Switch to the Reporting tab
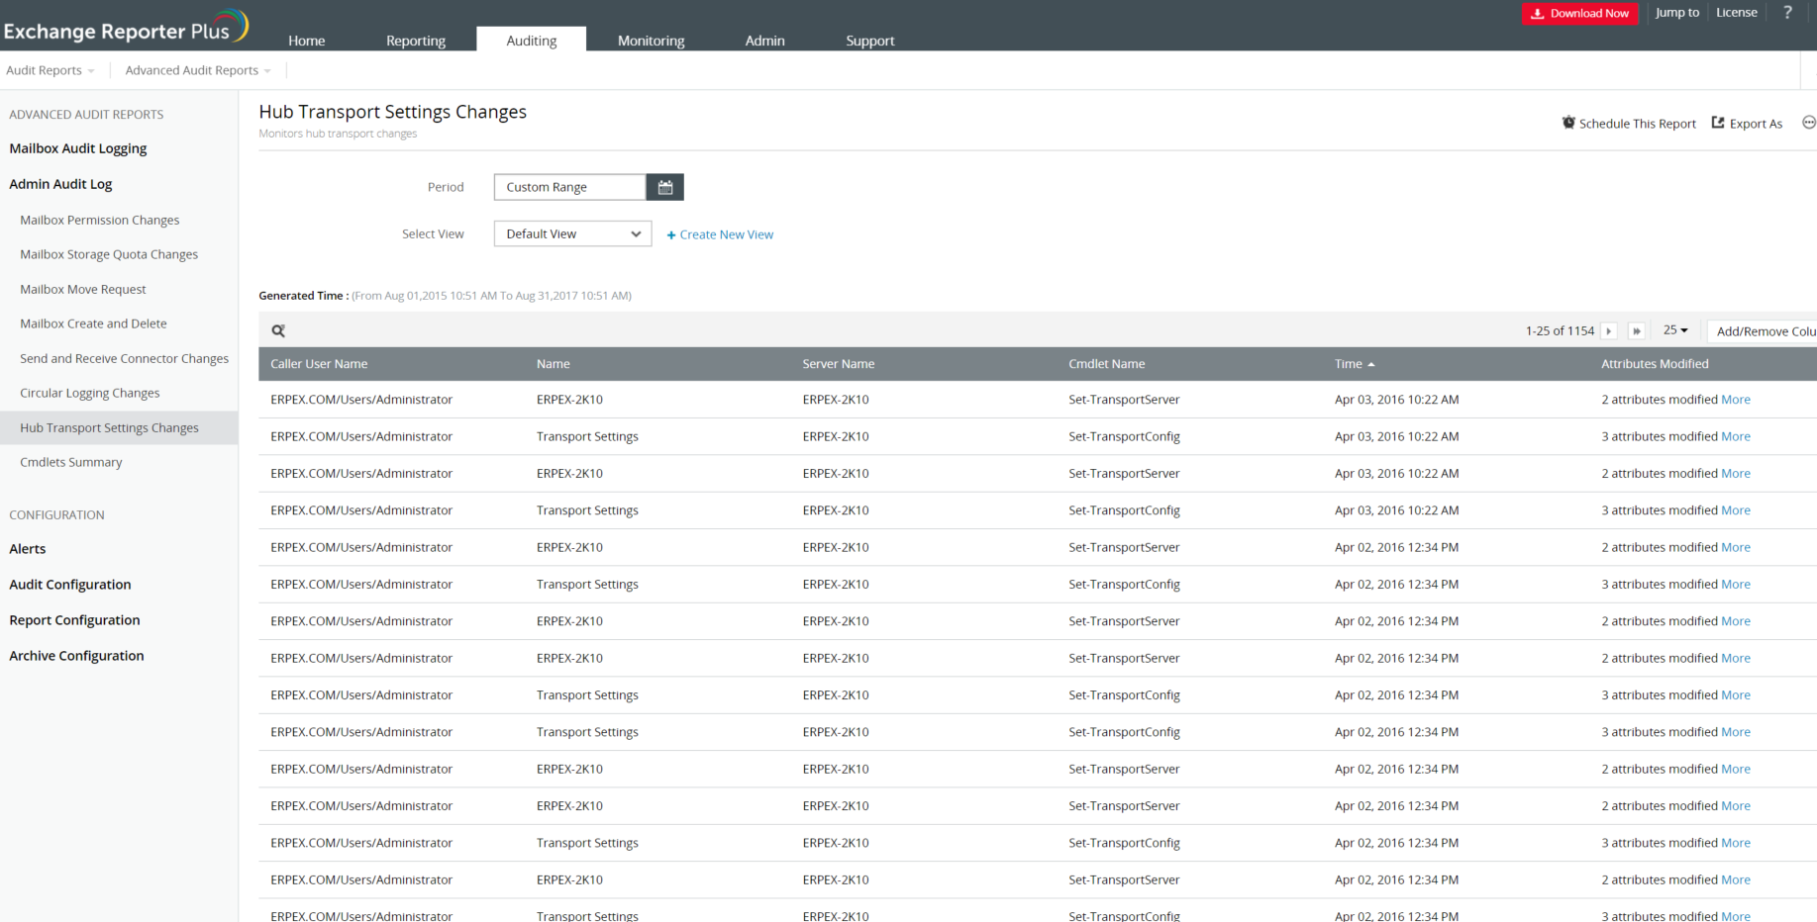 416,41
